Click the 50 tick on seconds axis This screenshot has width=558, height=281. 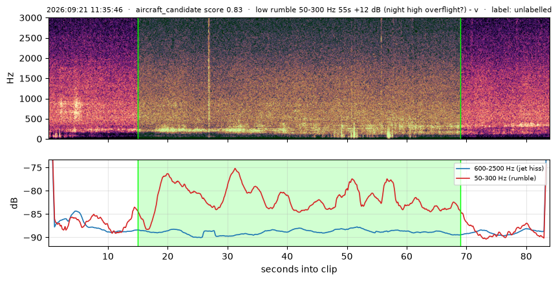[347, 256]
